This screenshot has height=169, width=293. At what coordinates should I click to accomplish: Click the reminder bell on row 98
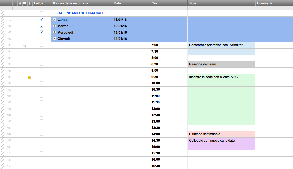29,77
